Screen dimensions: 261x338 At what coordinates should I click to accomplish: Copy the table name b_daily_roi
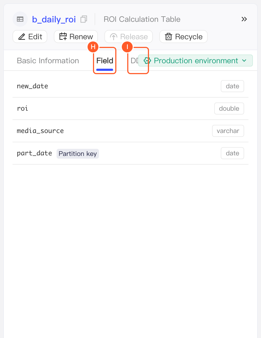84,19
